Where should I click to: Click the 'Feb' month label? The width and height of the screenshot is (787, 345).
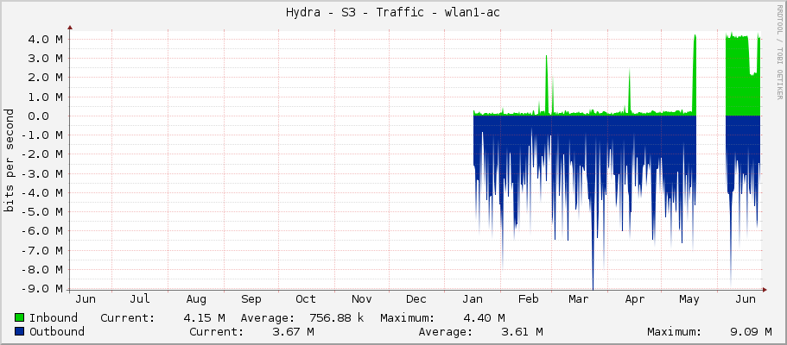point(528,299)
